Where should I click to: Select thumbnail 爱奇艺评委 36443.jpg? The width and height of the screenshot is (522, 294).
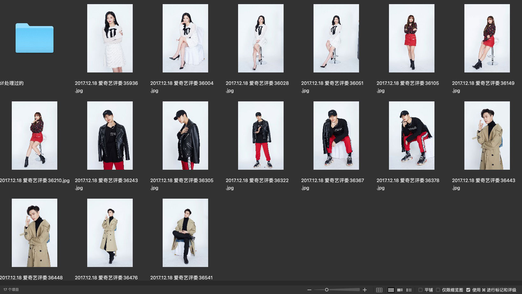tap(487, 135)
